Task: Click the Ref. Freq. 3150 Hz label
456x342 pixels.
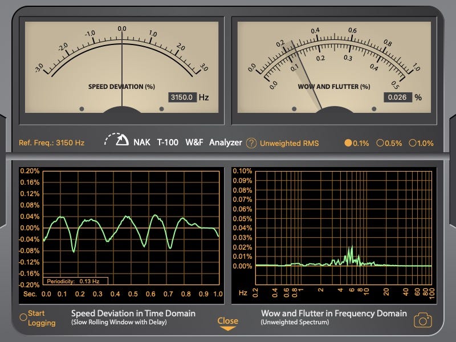Action: (x=52, y=143)
